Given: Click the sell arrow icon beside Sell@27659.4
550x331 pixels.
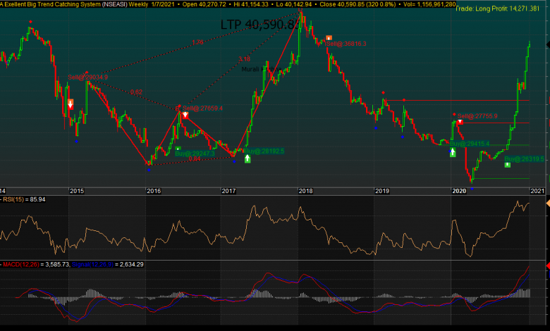Looking at the screenshot, I should click(x=185, y=115).
